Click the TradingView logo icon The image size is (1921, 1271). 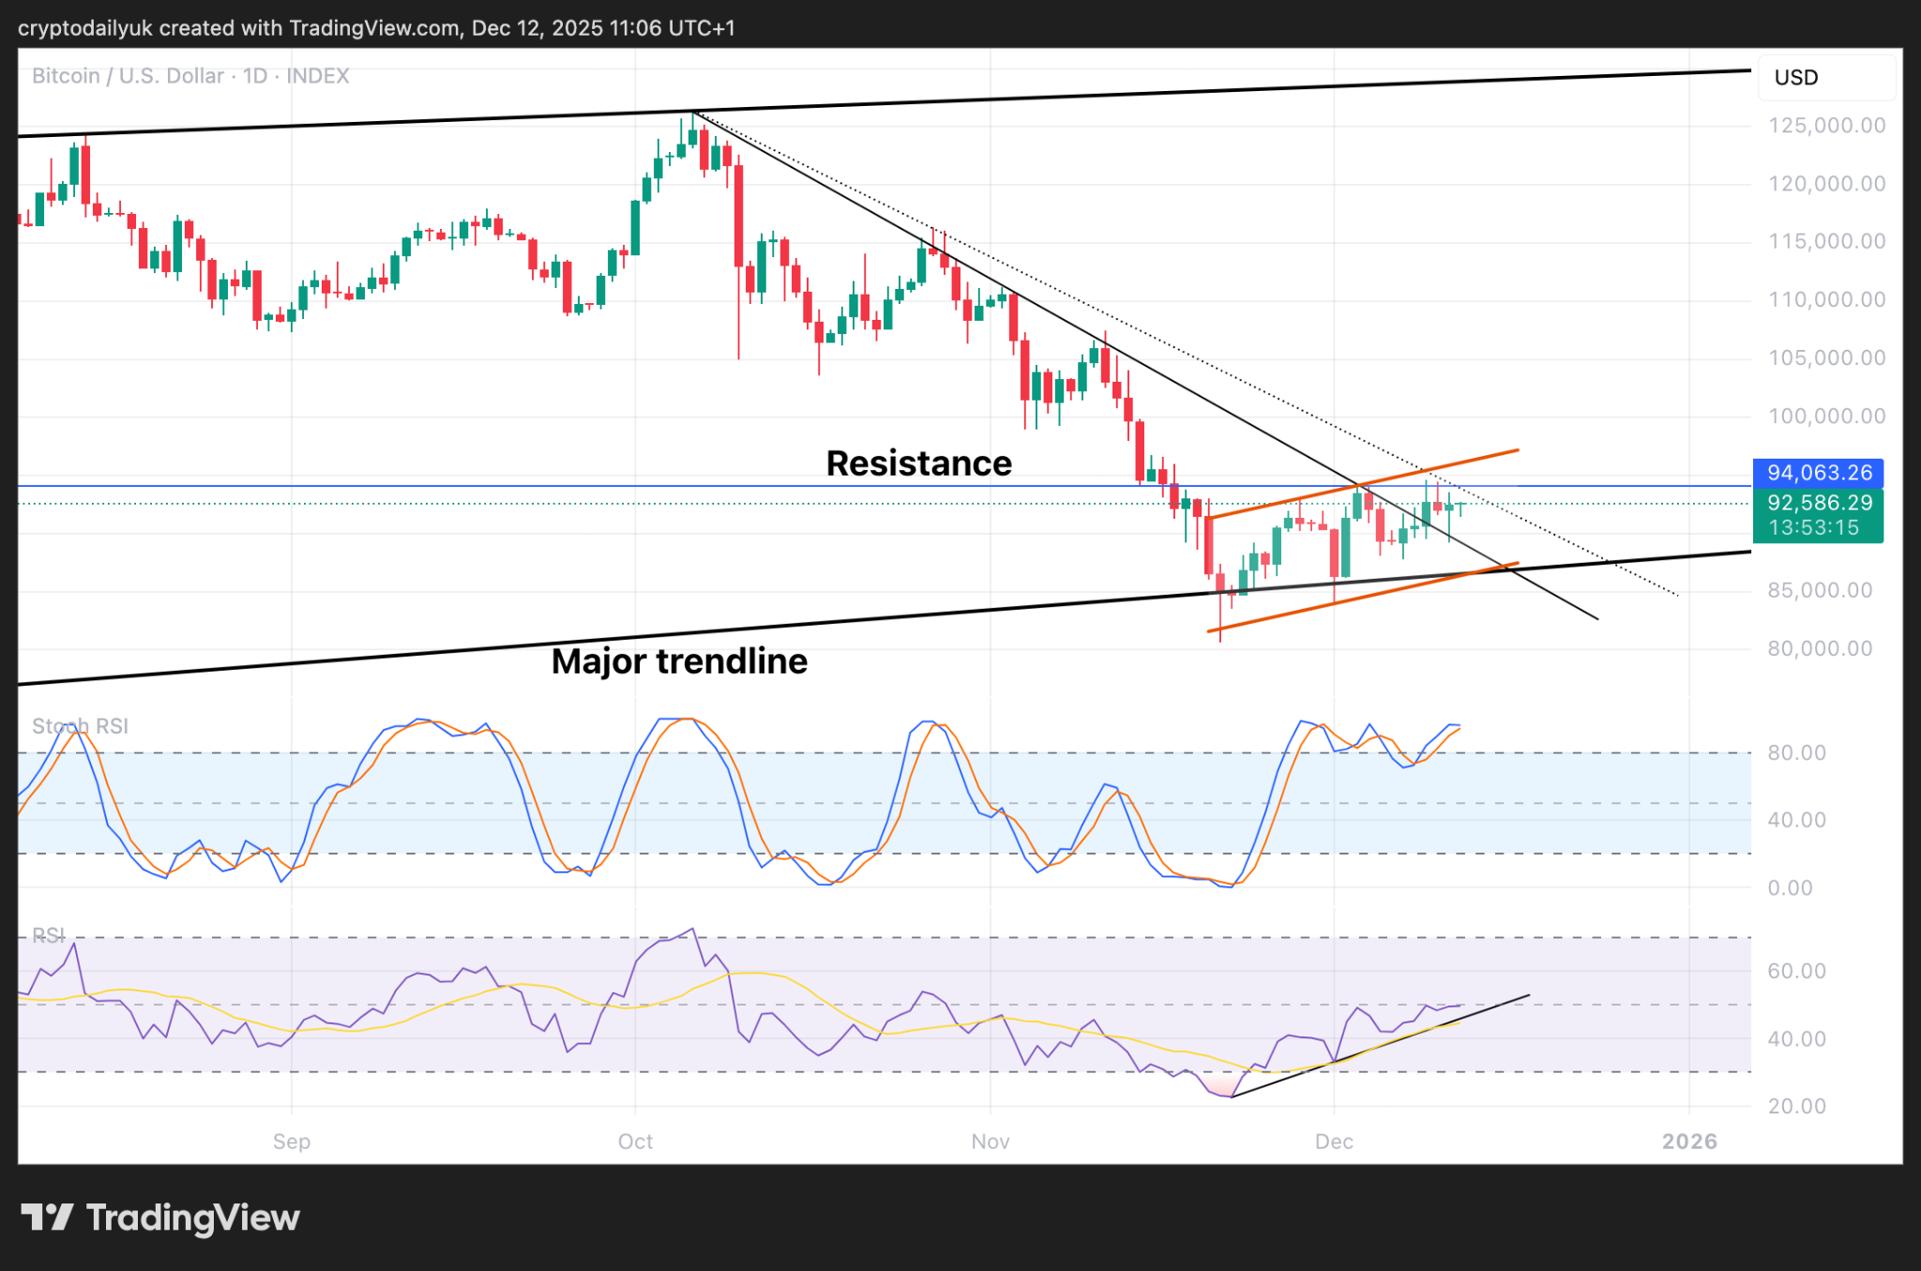(47, 1218)
